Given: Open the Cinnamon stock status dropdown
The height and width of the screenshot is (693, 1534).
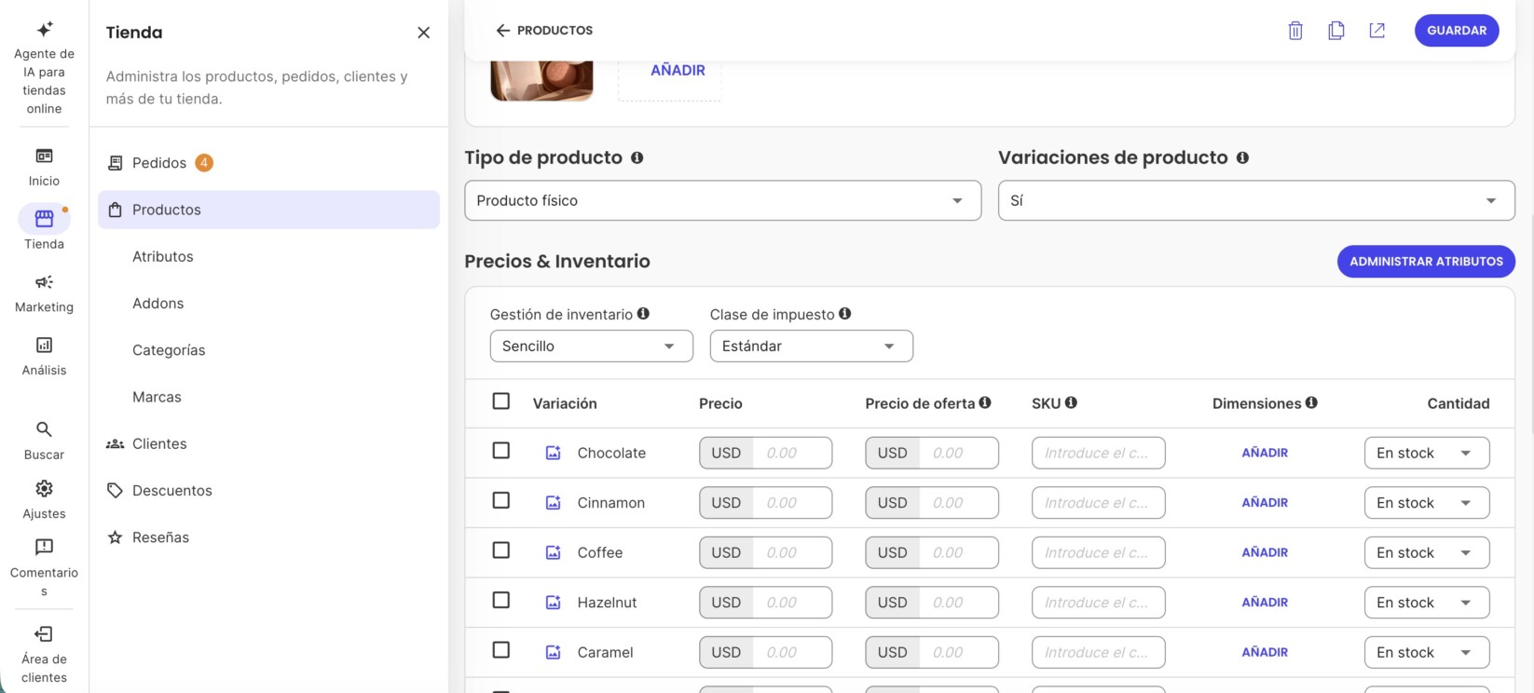Looking at the screenshot, I should click(x=1427, y=503).
